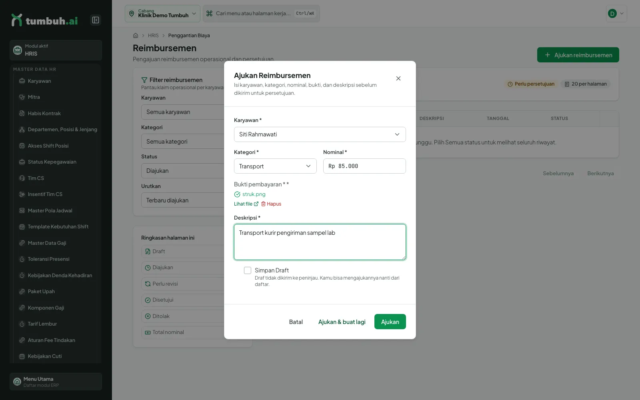Click Ajukan & buat lagi button
This screenshot has height=400, width=640.
tap(342, 322)
